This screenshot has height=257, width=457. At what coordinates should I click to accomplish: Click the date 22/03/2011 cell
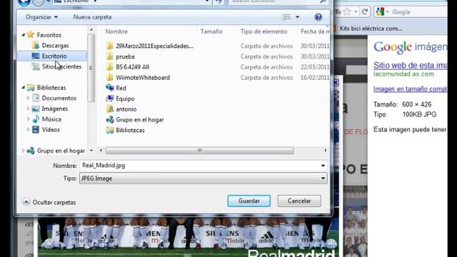pos(315,67)
